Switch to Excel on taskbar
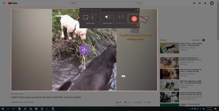219x111 pixels. coord(25,109)
